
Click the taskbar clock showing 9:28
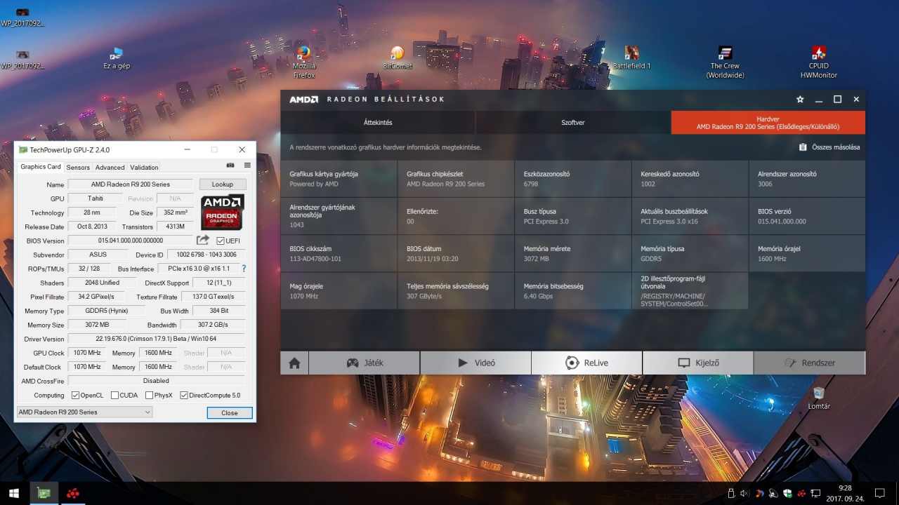click(845, 493)
